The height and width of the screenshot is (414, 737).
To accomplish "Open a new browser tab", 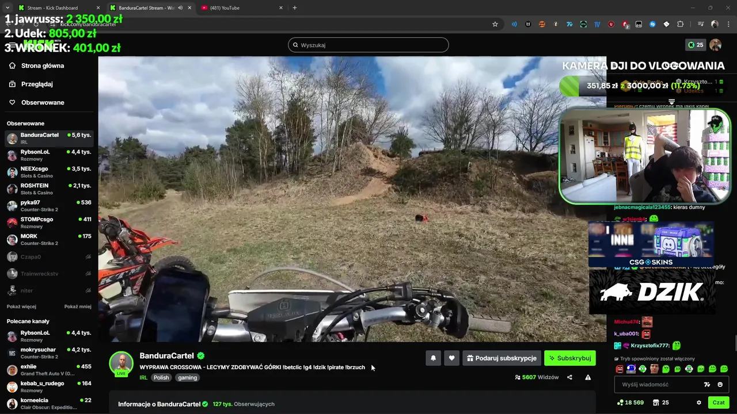I will coord(295,8).
